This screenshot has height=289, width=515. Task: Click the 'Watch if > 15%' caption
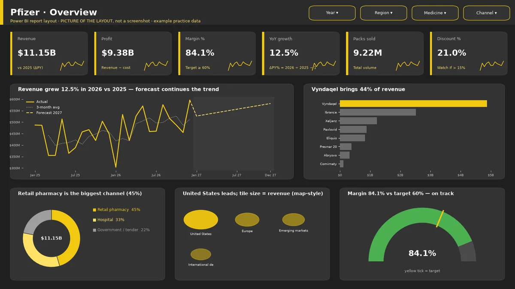pyautogui.click(x=451, y=68)
